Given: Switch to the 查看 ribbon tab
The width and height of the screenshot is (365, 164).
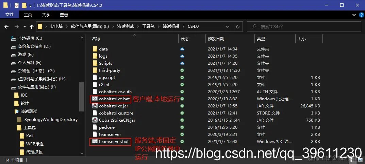Looking at the screenshot, I should (64, 15).
